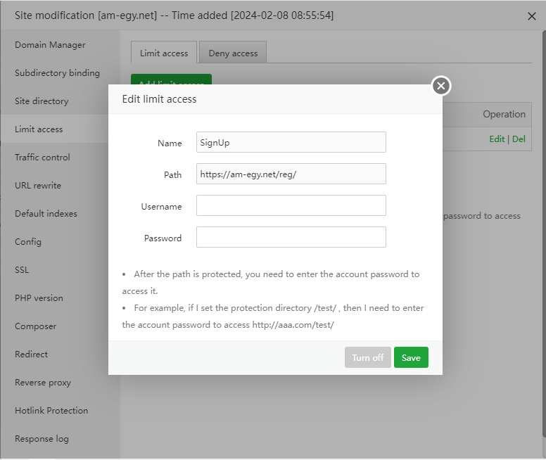Select the Limit access tab
The width and height of the screenshot is (546, 460).
[164, 53]
